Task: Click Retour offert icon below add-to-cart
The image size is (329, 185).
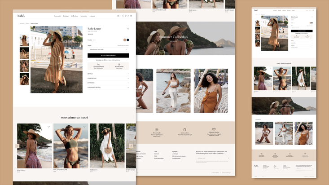Action: click(119, 65)
